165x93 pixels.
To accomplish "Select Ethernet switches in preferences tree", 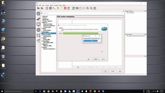I will point(49,26).
